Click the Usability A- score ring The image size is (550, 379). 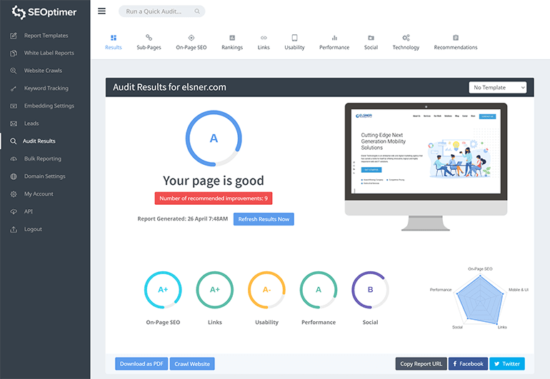click(266, 290)
